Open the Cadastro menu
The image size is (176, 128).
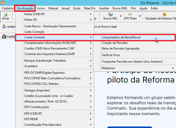8,8
